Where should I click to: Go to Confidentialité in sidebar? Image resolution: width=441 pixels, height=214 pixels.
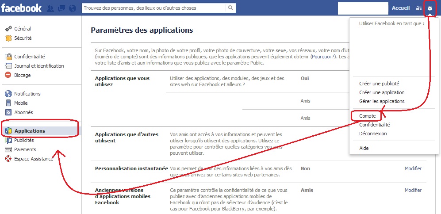tap(30, 57)
